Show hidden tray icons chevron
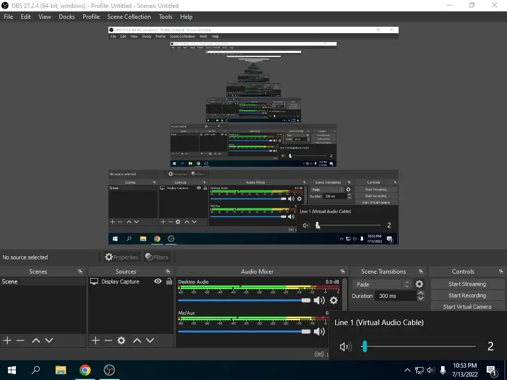Viewport: 507px width, 380px height. [407, 370]
